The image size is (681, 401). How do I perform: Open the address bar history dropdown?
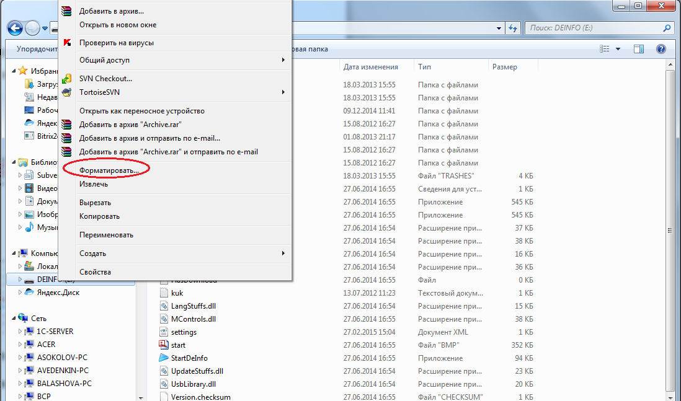(x=499, y=29)
